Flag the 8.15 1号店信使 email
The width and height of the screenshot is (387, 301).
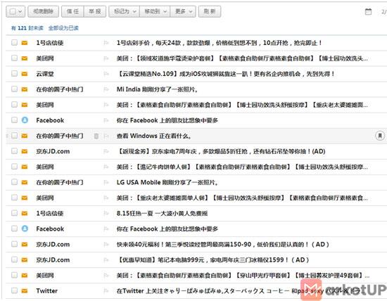pyautogui.click(x=106, y=213)
